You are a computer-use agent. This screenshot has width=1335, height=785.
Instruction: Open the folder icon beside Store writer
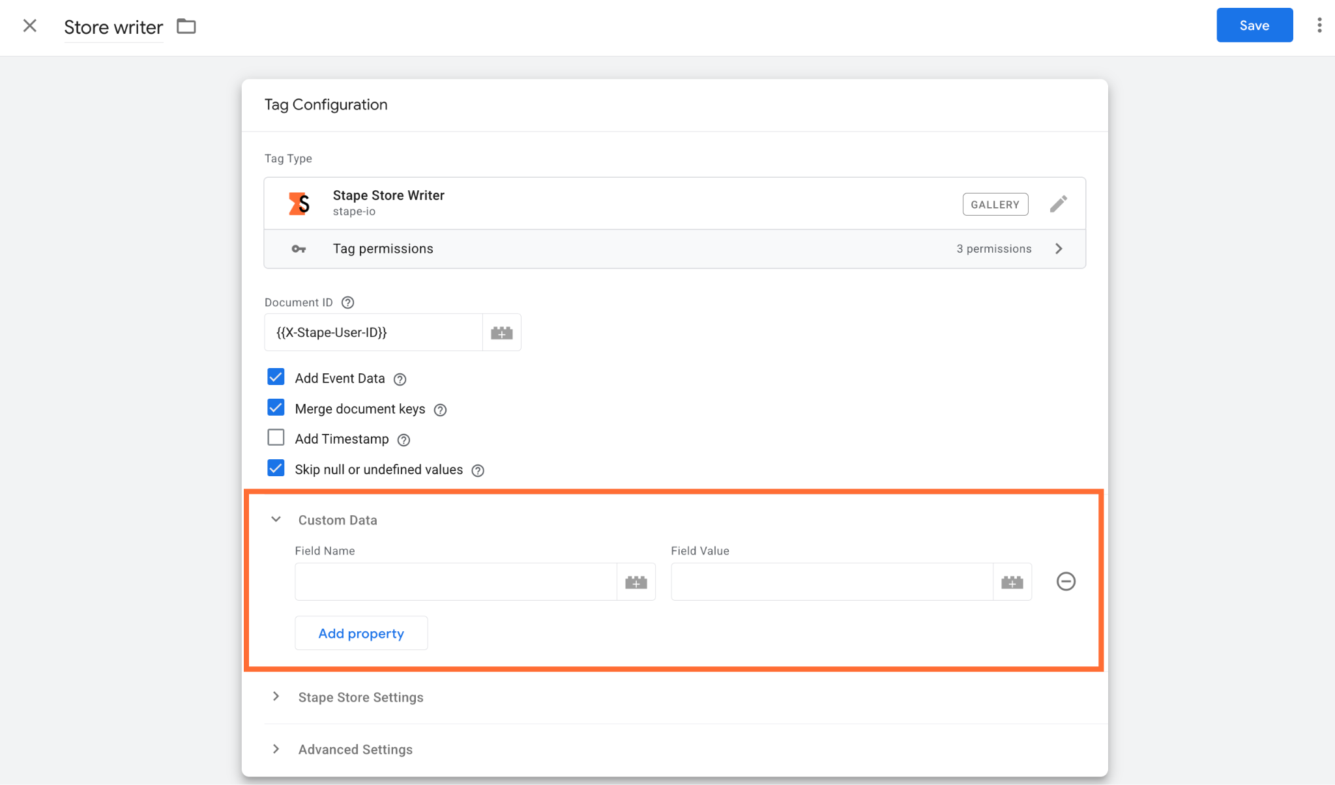(x=186, y=26)
